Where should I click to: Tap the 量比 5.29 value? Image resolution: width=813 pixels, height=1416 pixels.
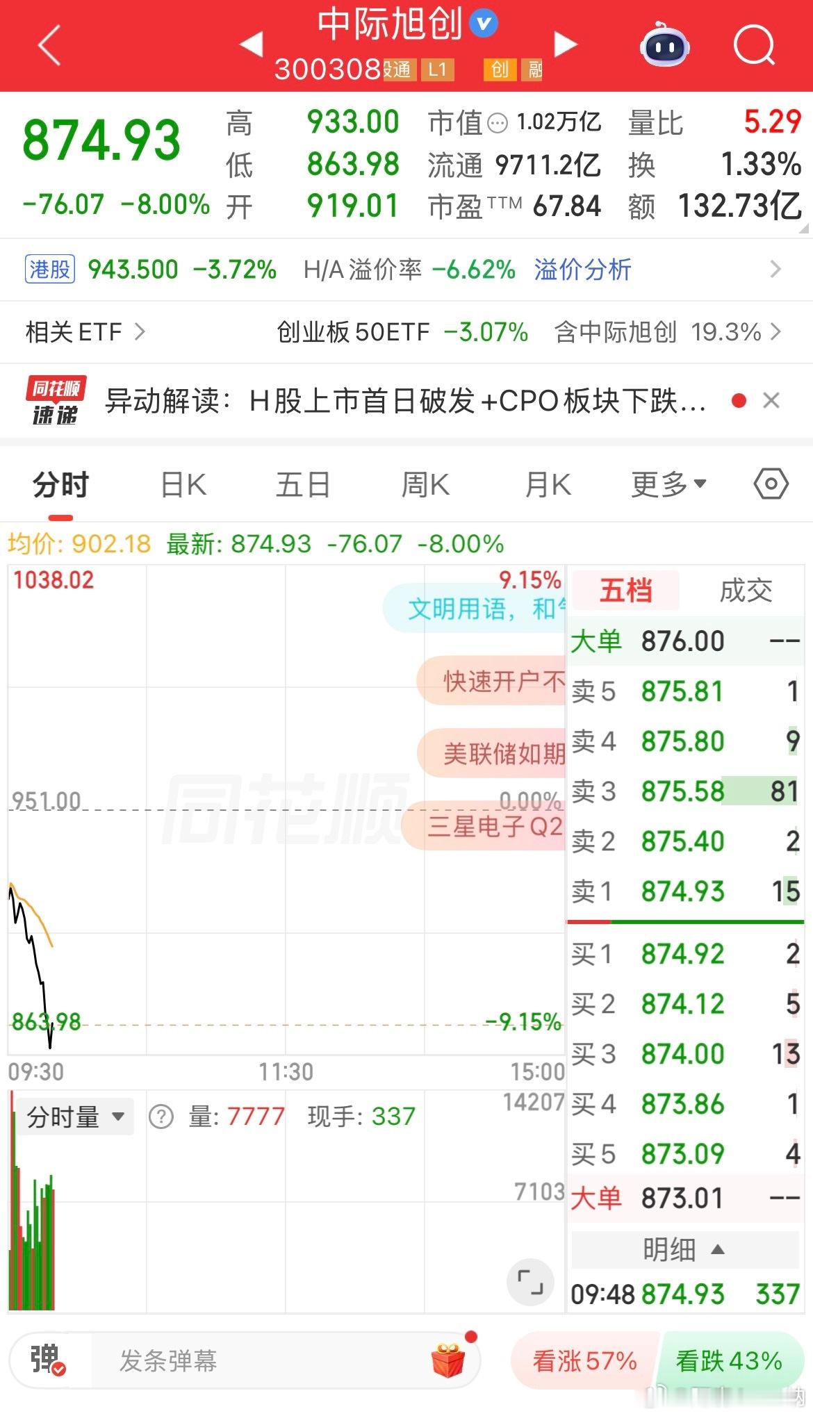click(x=773, y=122)
